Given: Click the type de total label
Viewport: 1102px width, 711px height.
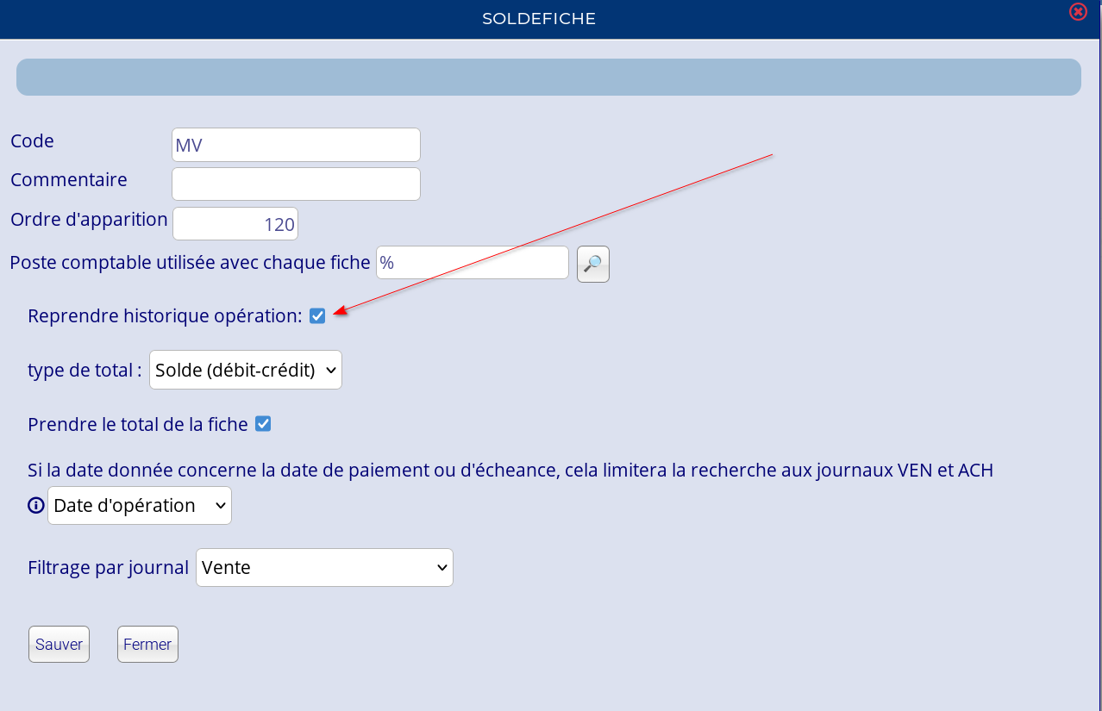Looking at the screenshot, I should tap(85, 371).
